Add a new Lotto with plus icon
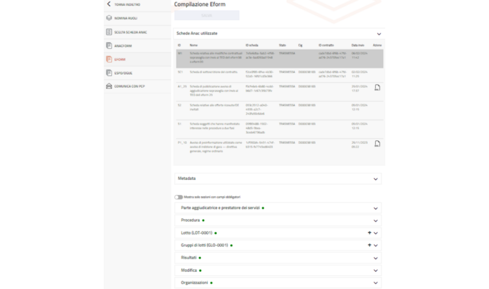 (369, 233)
